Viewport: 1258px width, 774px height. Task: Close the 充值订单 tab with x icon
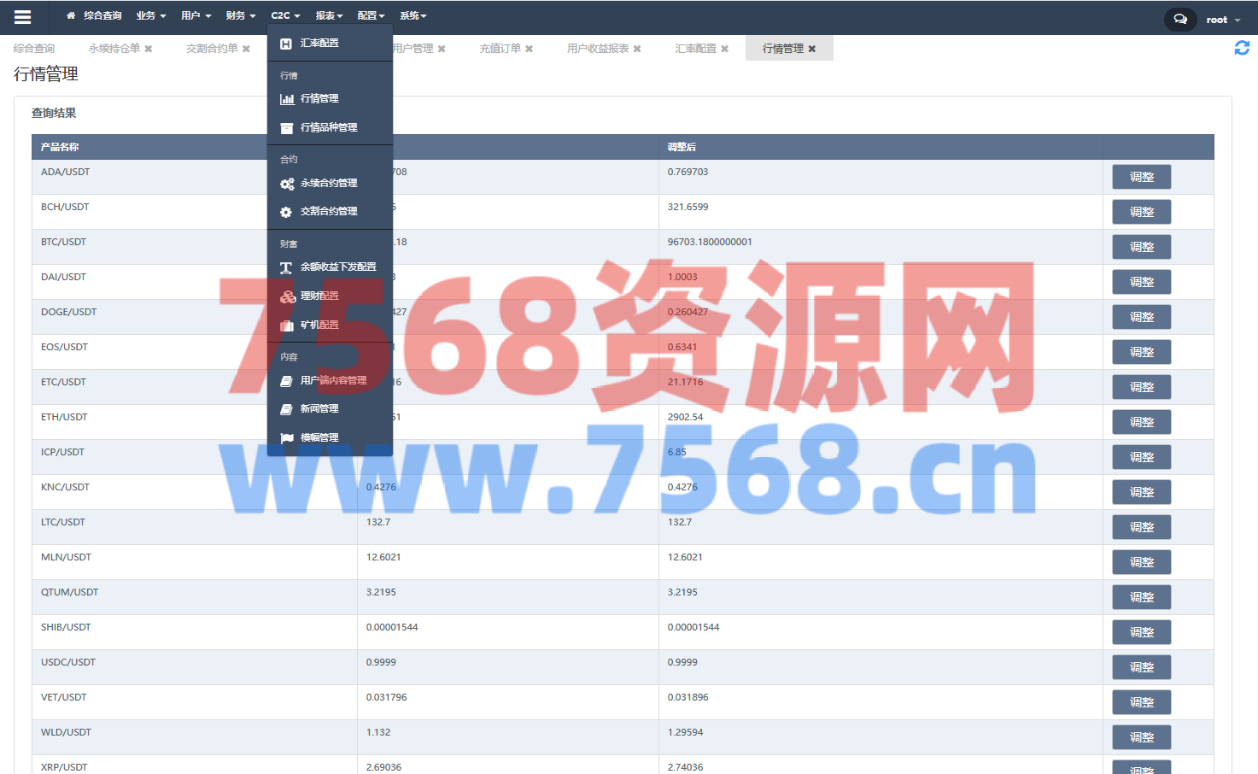click(530, 49)
